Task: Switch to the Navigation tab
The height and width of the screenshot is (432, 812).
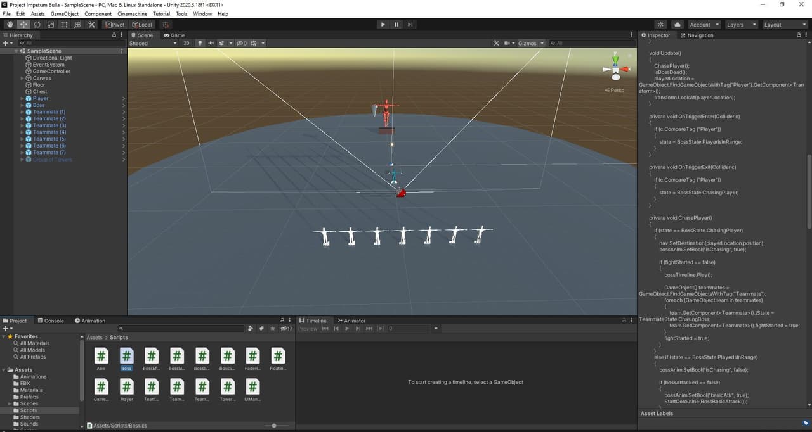Action: pyautogui.click(x=696, y=35)
